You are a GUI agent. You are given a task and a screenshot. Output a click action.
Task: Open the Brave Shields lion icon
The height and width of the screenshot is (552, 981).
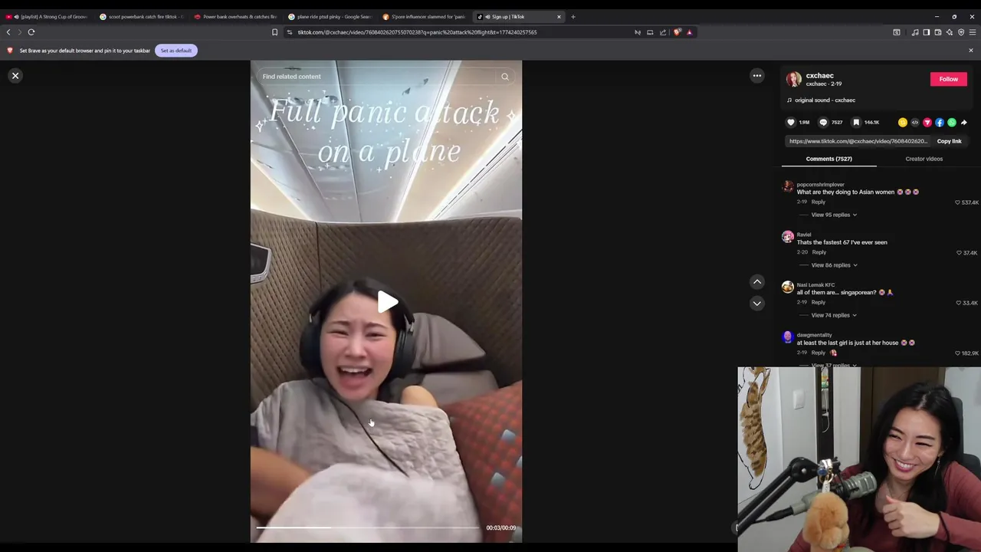click(677, 32)
